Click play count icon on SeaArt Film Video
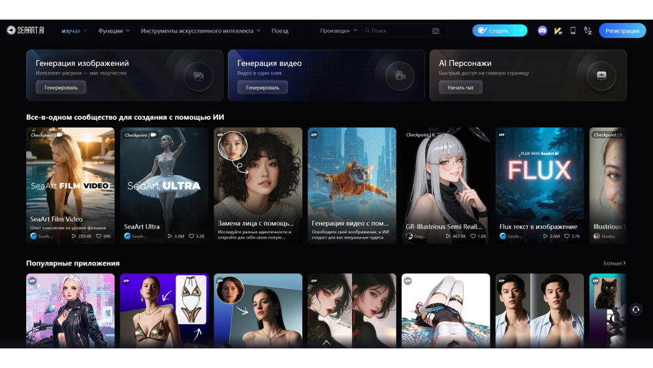 pos(74,236)
